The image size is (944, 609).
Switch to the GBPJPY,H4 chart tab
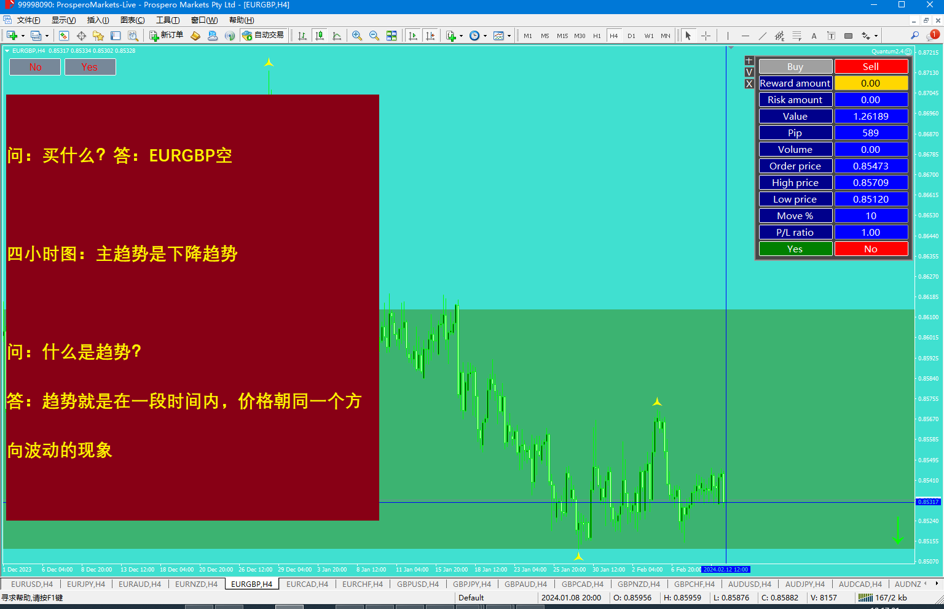tap(472, 584)
